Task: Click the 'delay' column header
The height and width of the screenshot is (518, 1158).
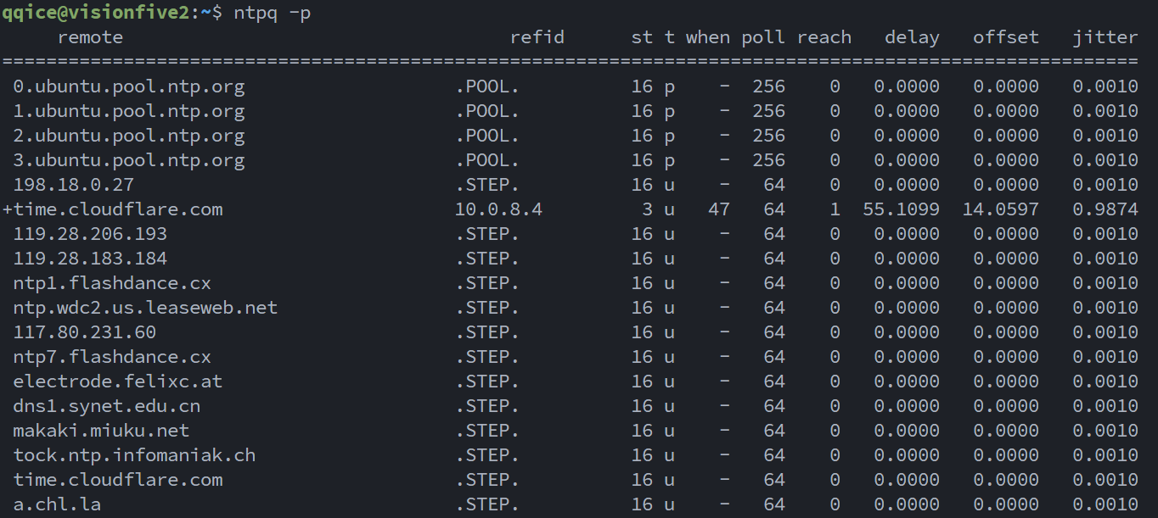Action: 912,37
